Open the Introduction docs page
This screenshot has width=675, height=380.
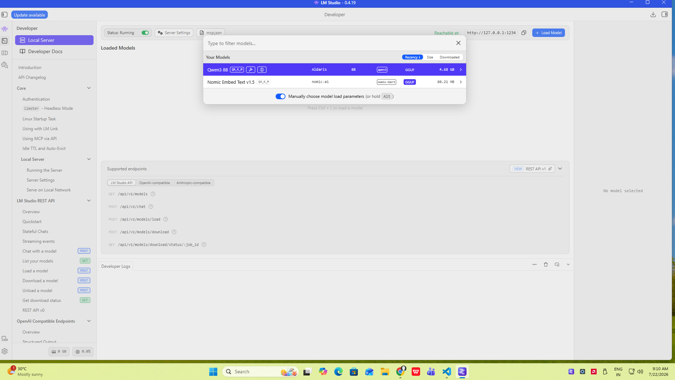(x=30, y=68)
